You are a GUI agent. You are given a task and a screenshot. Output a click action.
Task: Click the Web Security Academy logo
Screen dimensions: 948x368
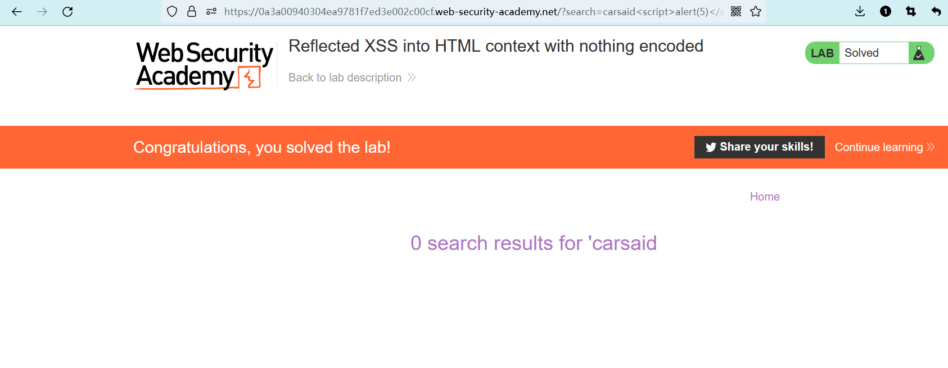(204, 65)
